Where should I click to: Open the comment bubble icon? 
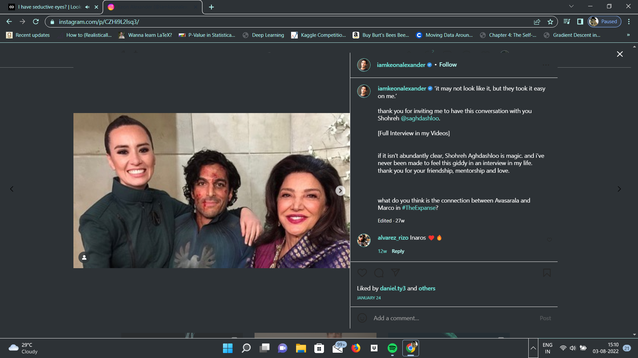(x=379, y=273)
